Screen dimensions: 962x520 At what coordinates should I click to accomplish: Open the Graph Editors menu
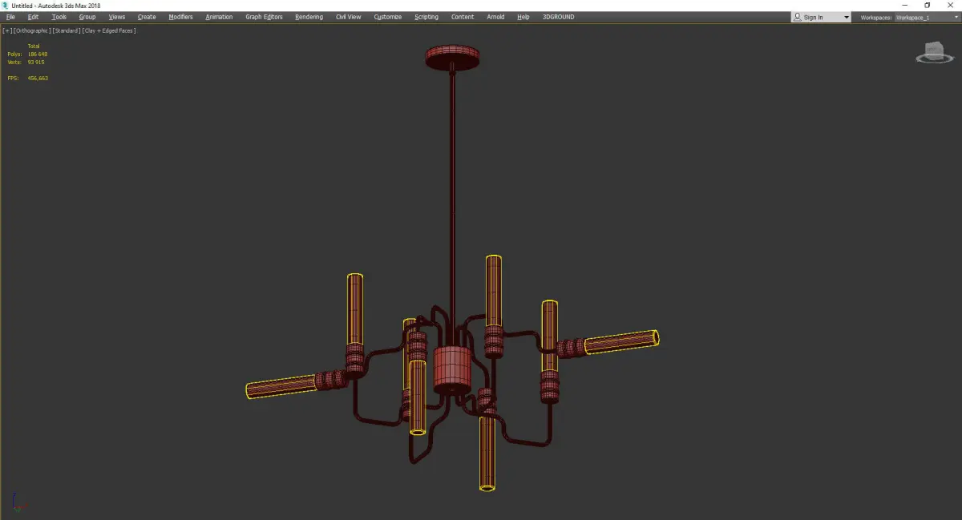(264, 17)
